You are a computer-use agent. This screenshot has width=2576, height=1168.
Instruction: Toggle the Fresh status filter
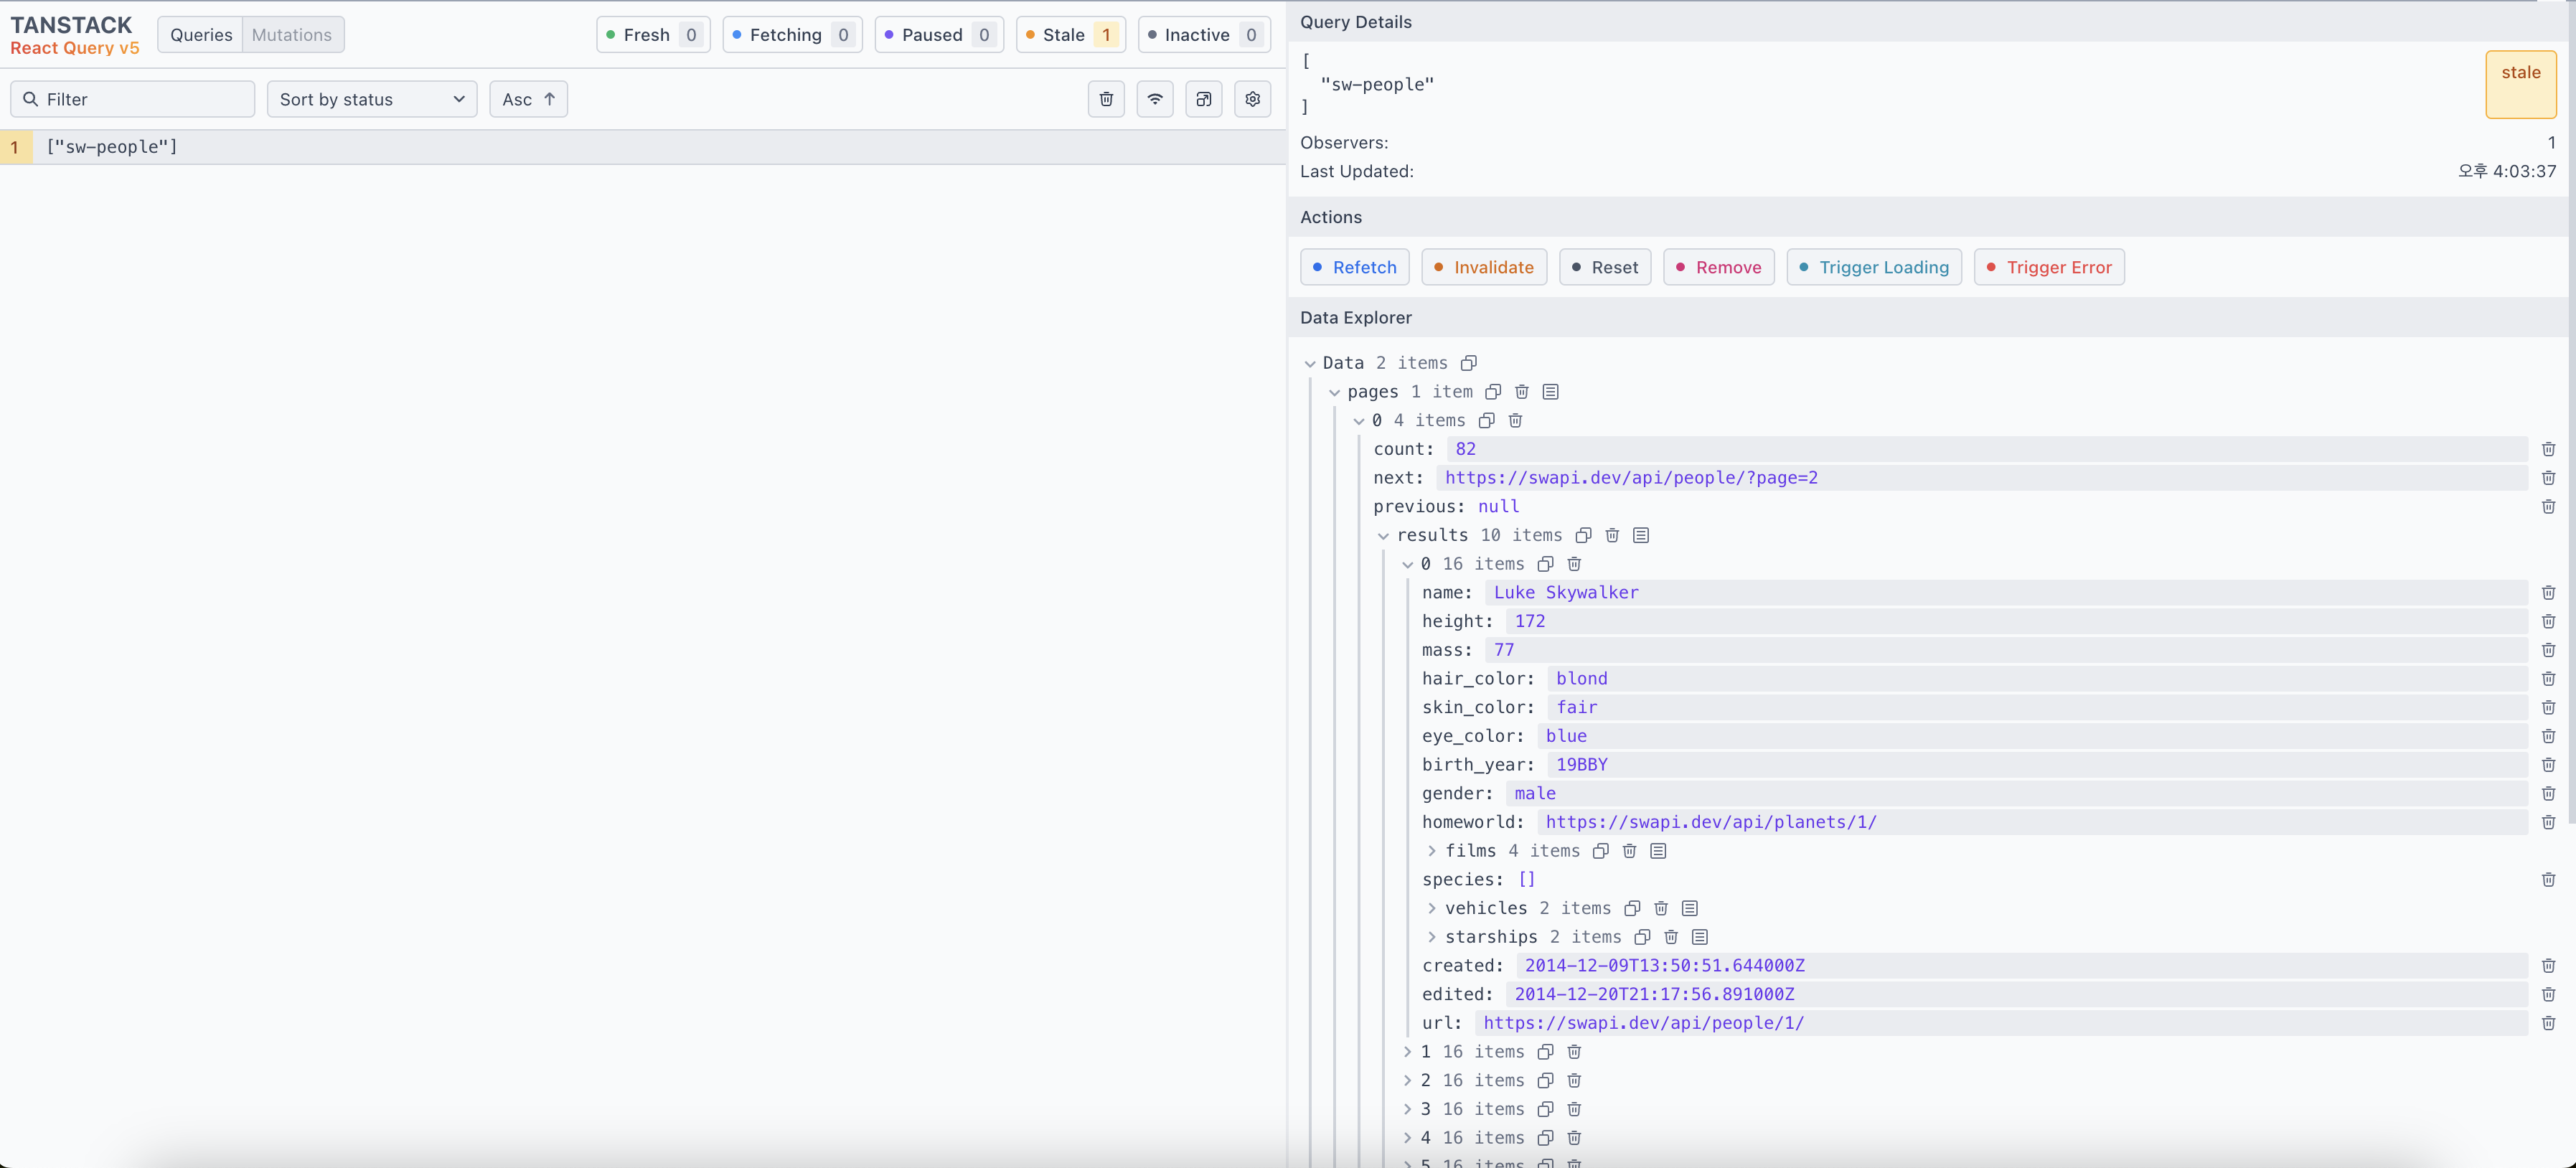[653, 35]
